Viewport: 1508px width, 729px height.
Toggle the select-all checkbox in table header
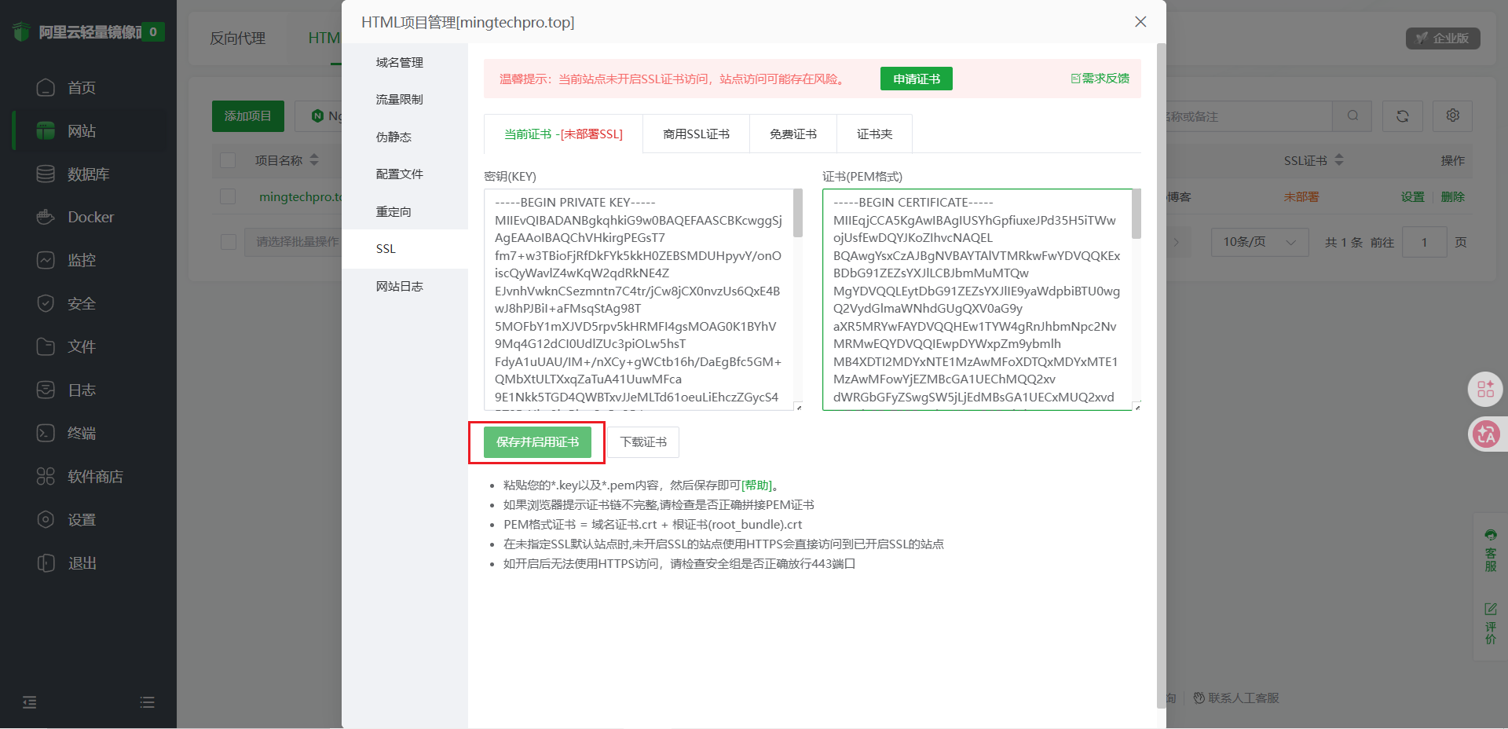(x=229, y=160)
